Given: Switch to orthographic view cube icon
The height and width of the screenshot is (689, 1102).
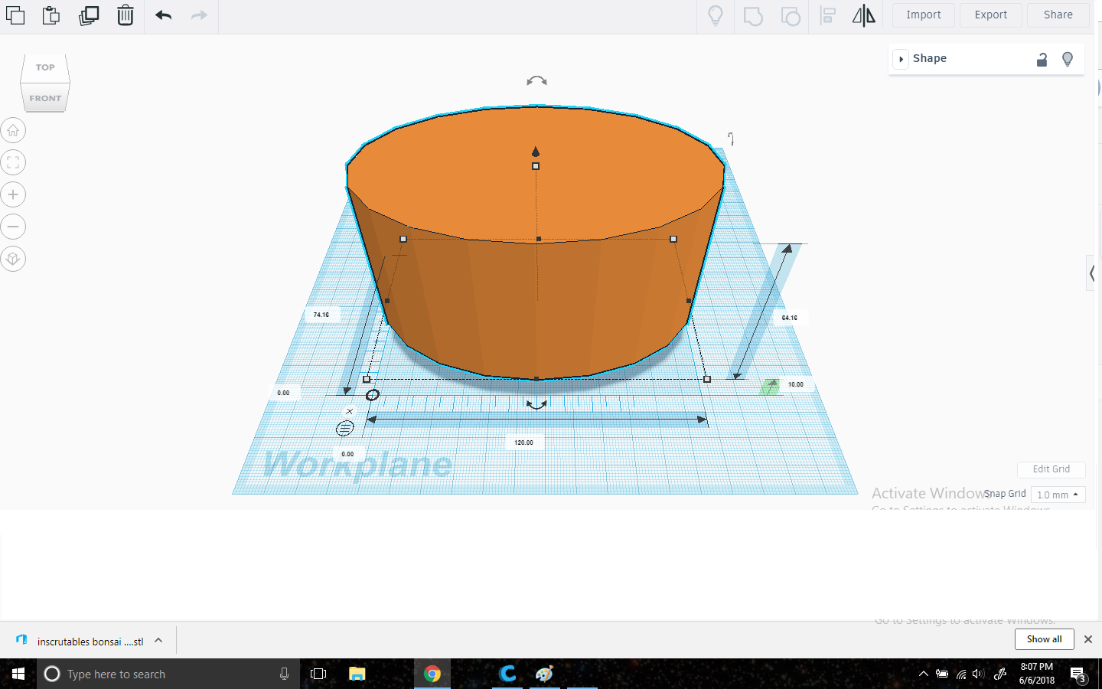Looking at the screenshot, I should 13,259.
